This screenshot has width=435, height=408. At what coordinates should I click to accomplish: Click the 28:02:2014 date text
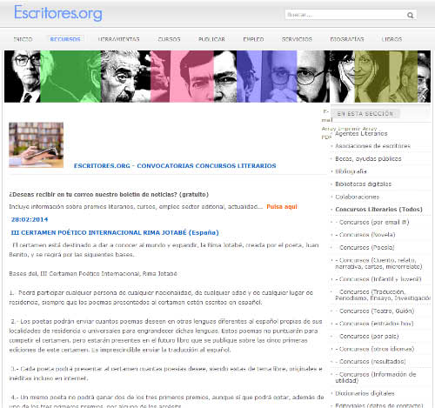coord(30,219)
